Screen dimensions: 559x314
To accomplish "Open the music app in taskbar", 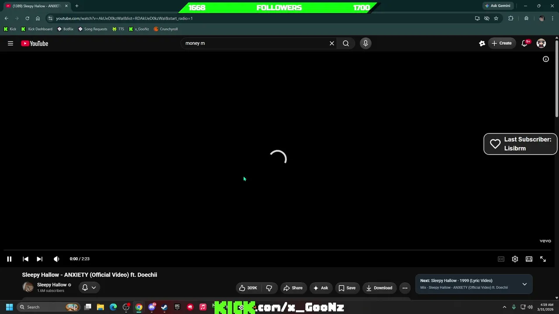I will click(203, 307).
